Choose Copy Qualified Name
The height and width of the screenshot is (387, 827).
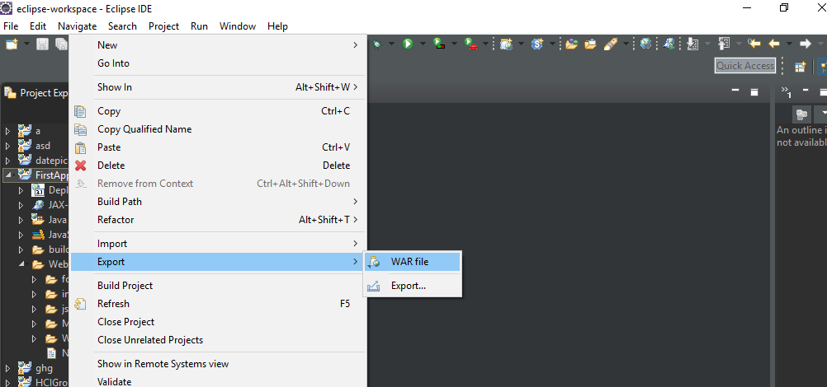(218, 129)
